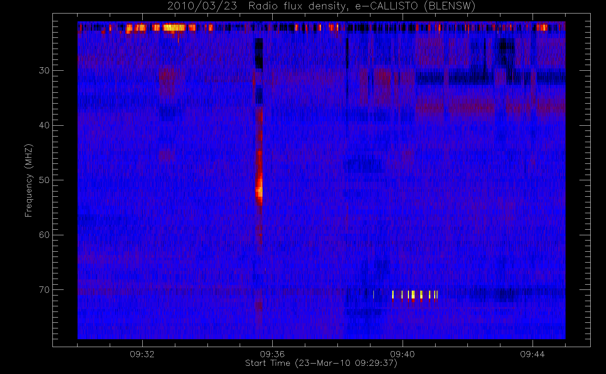
Task: Click the 30 MHz frequency tick label
Action: click(x=44, y=70)
